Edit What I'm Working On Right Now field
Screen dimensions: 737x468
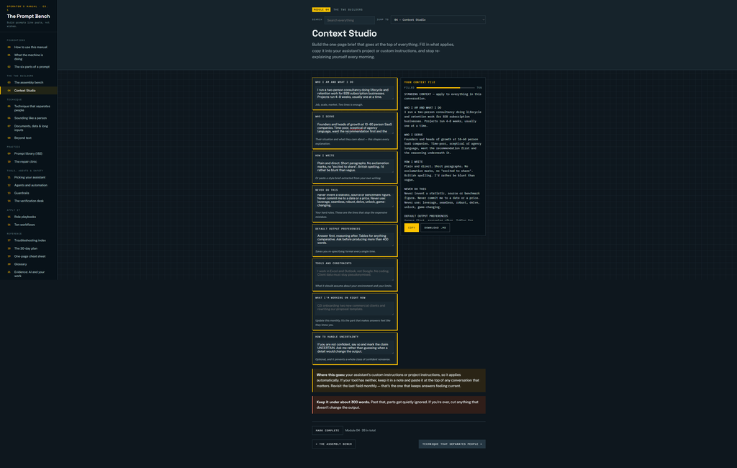click(x=354, y=309)
